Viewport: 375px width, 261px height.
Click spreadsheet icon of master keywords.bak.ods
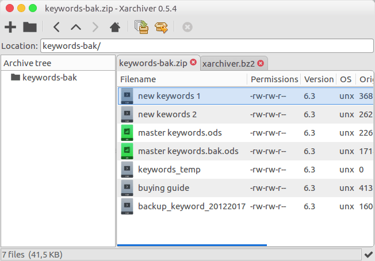pos(127,151)
